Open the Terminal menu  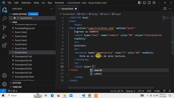59,3
